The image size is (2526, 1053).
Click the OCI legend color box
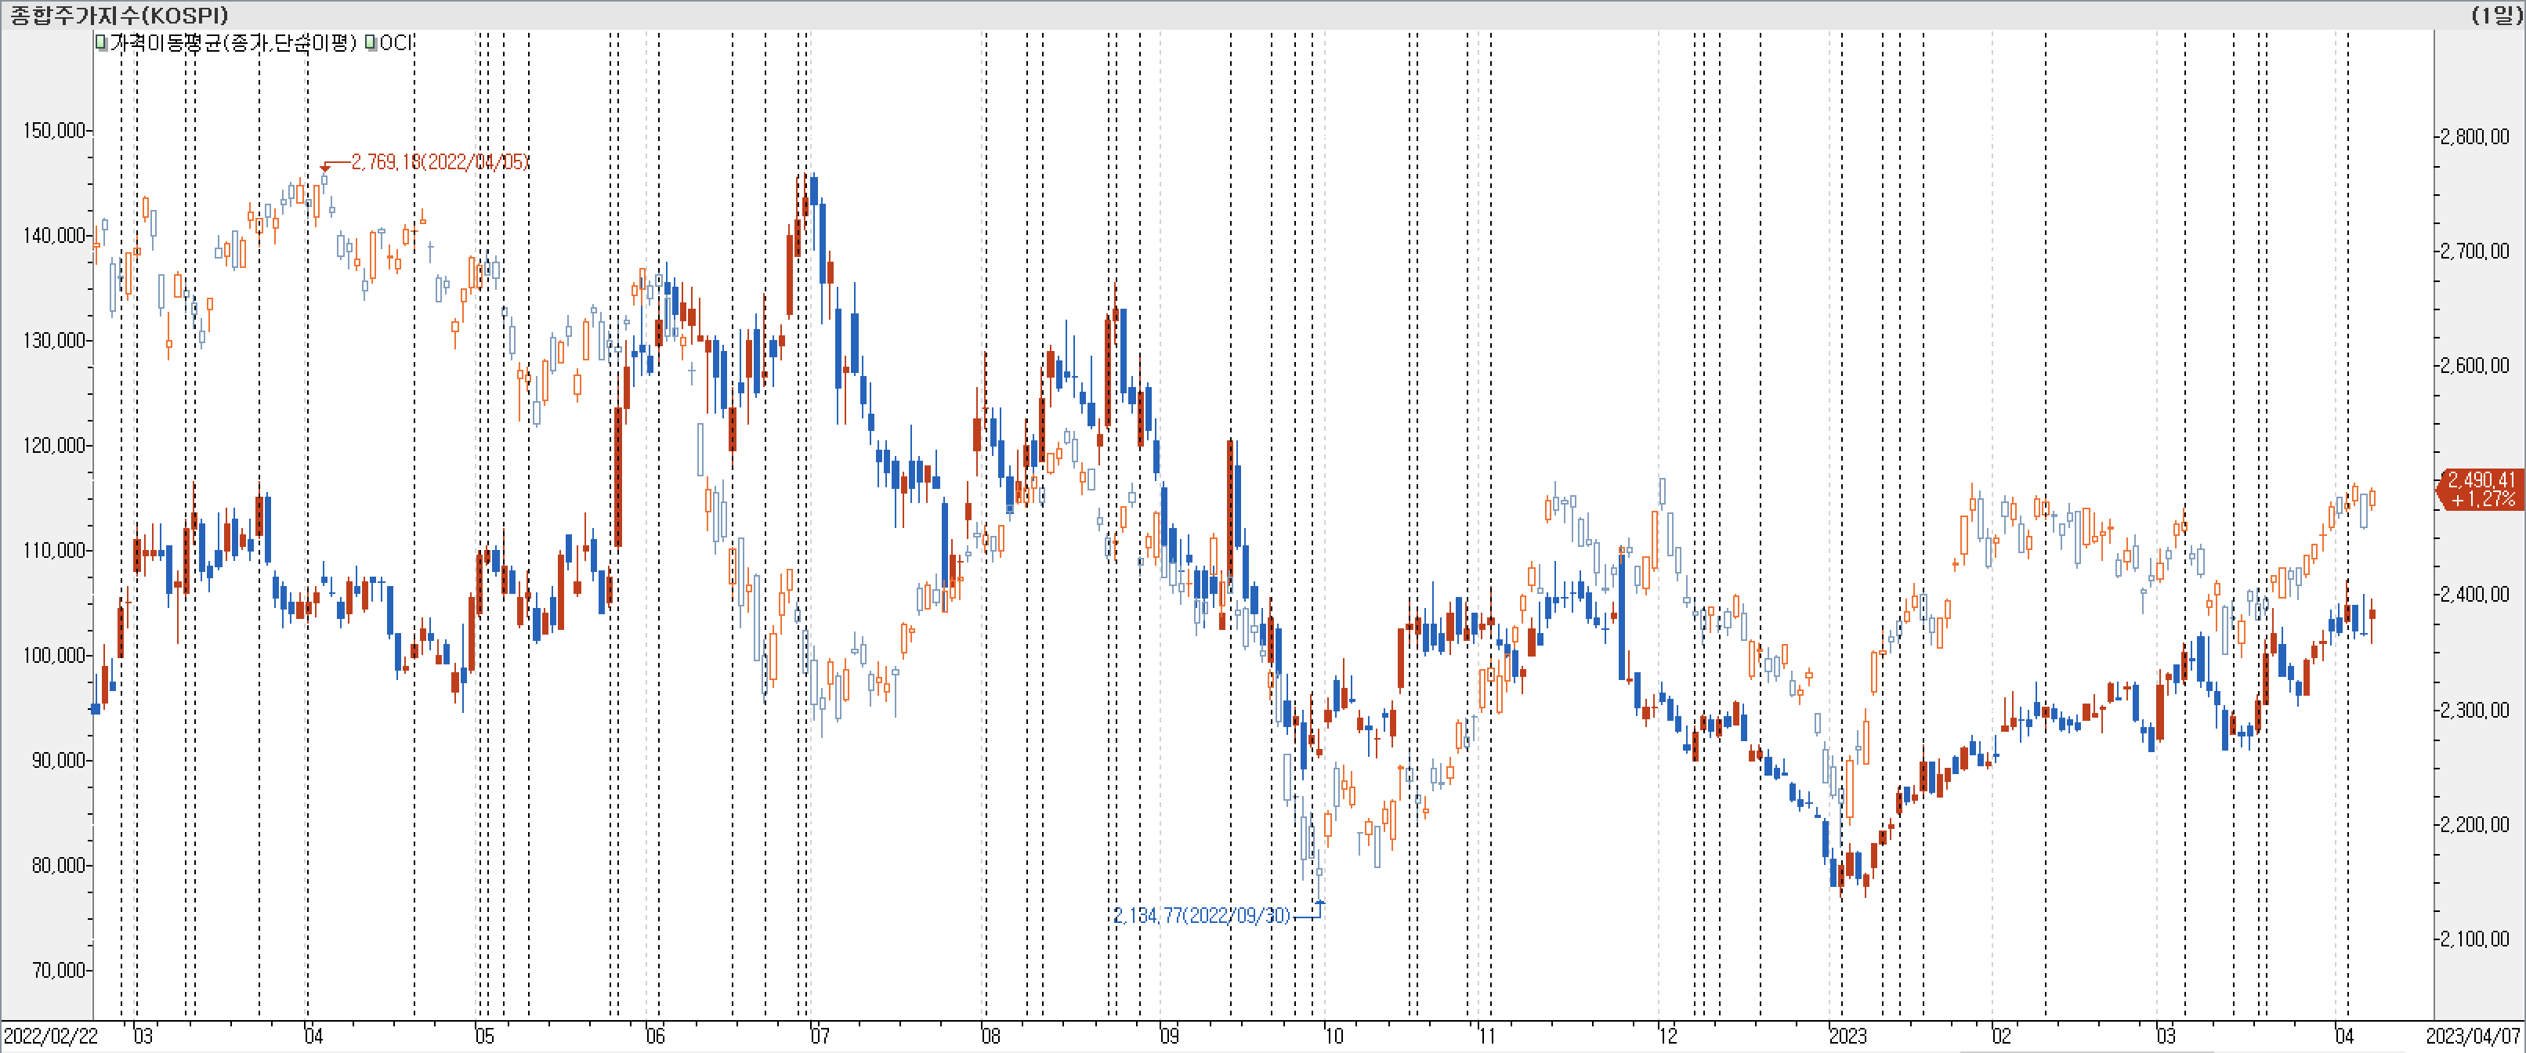pos(371,43)
